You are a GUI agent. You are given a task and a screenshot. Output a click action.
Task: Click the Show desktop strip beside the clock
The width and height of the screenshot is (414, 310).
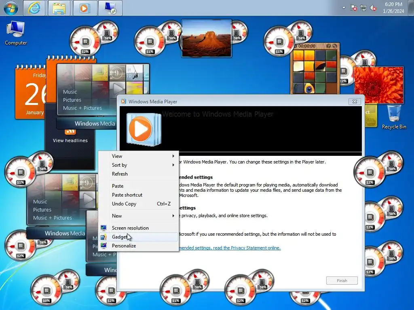pos(411,8)
